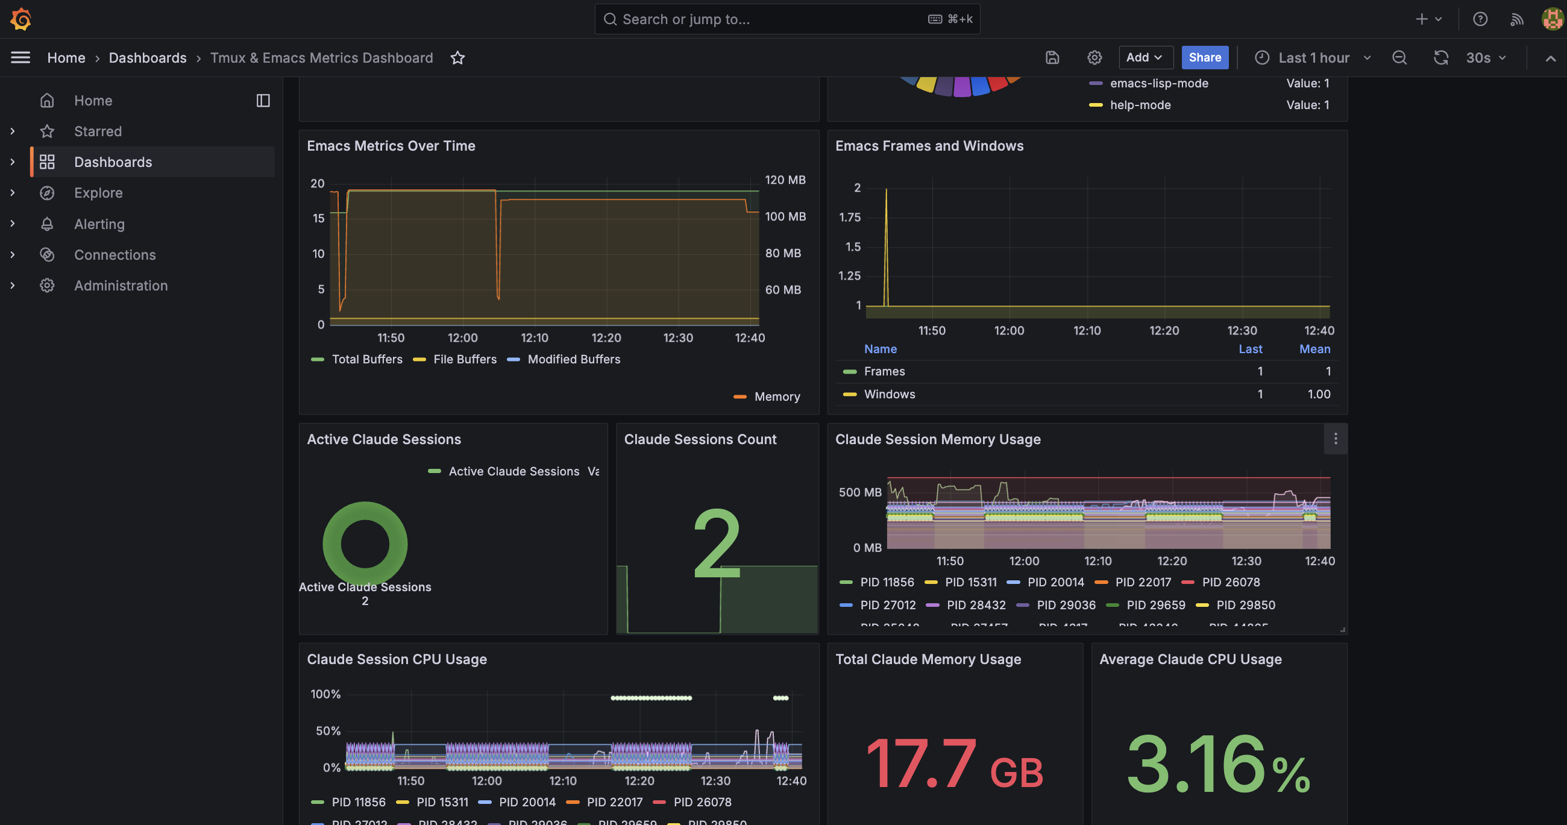Star the Tmux & Emacs Metrics Dashboard
This screenshot has height=825, width=1567.
point(457,58)
